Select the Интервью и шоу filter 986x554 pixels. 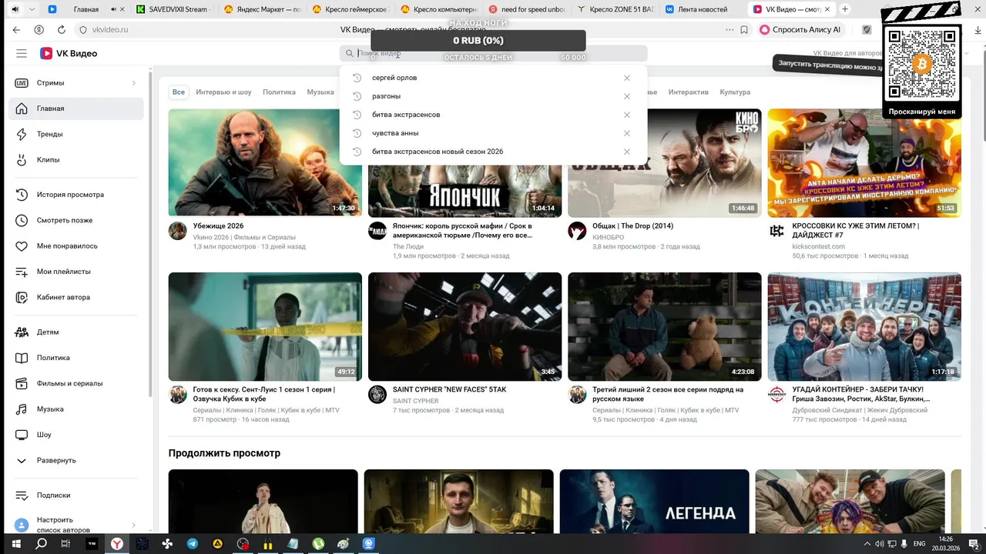coord(223,92)
